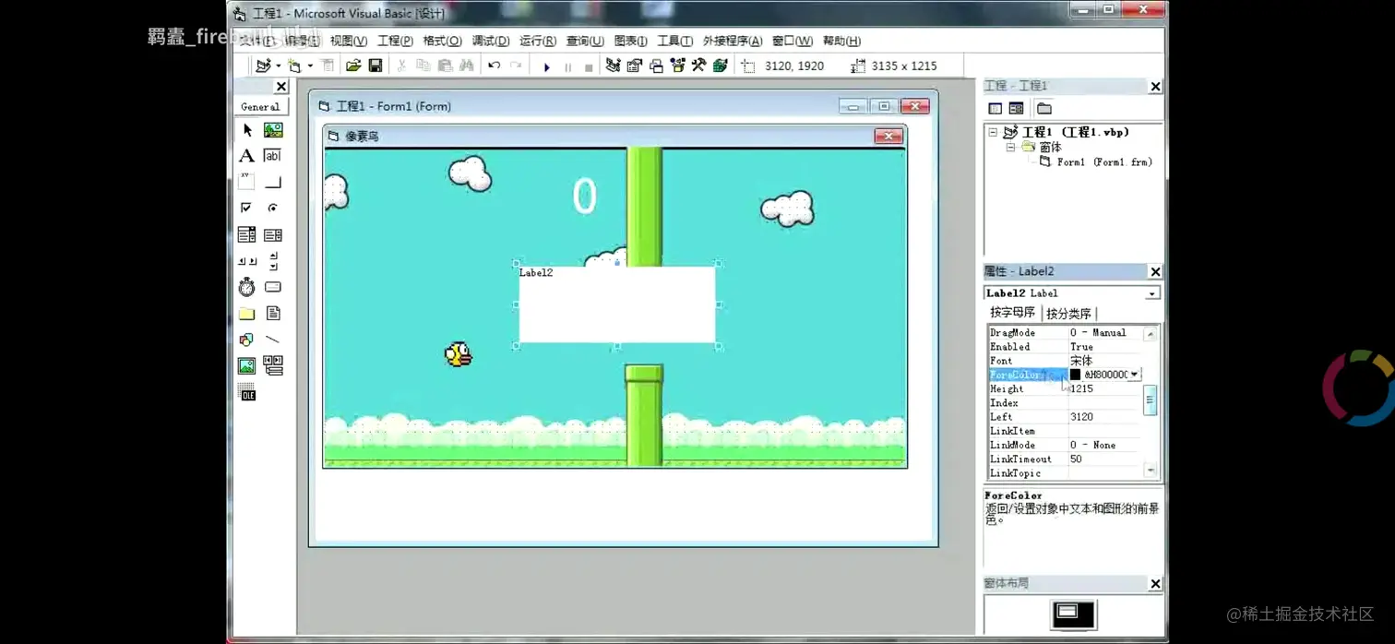
Task: Switch to 按分类序 properties tab
Action: (x=1068, y=314)
